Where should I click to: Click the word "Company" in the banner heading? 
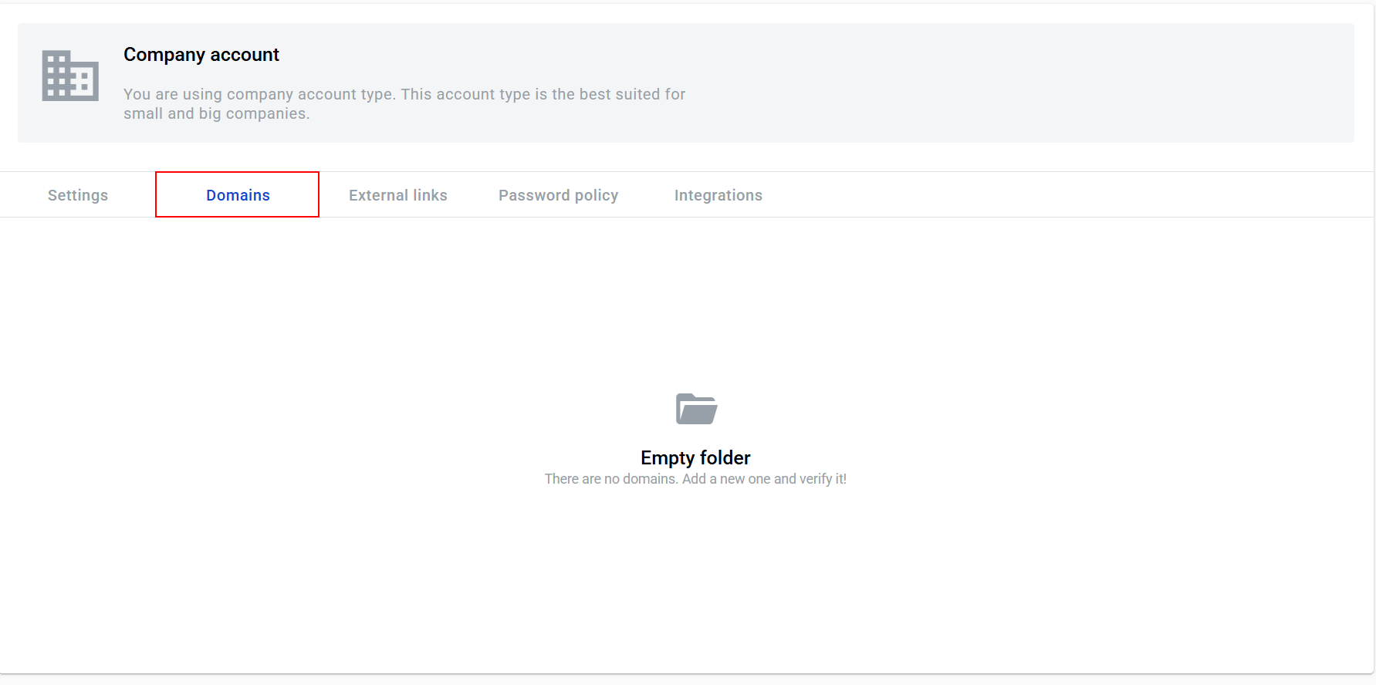(164, 55)
